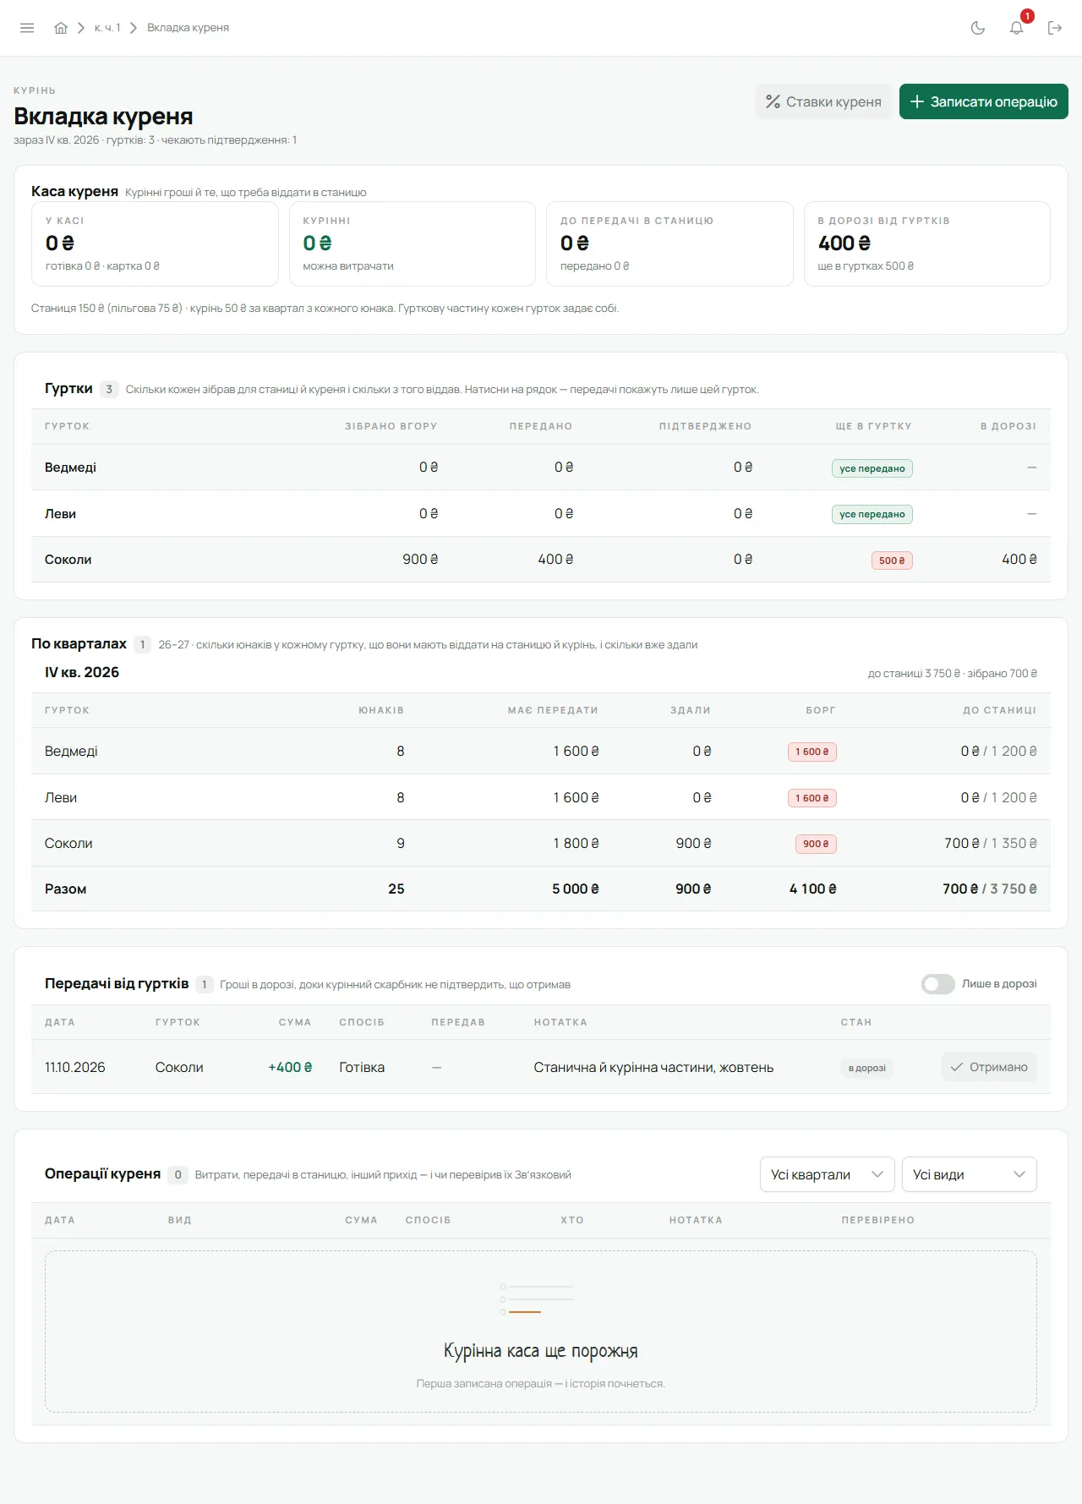Click the transfer note about жовтень
Viewport: 1082px width, 1504px height.
653,1067
